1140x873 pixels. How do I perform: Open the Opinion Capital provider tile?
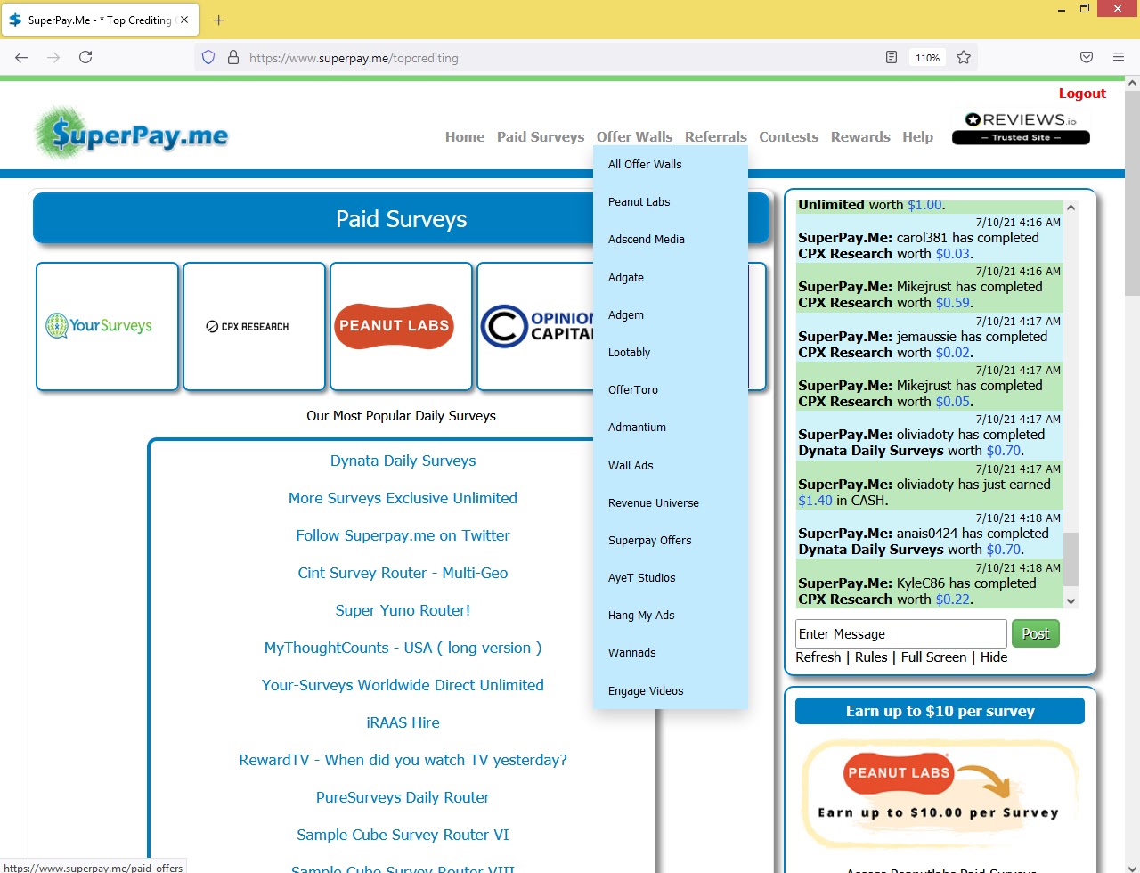[x=536, y=326]
